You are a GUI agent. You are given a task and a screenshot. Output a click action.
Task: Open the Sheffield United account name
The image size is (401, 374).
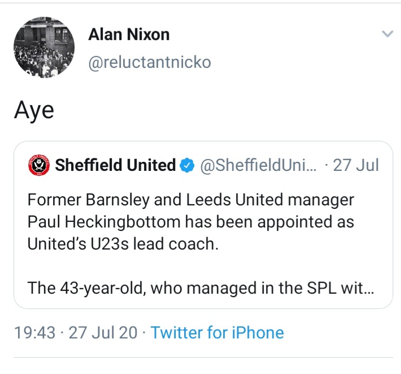115,165
